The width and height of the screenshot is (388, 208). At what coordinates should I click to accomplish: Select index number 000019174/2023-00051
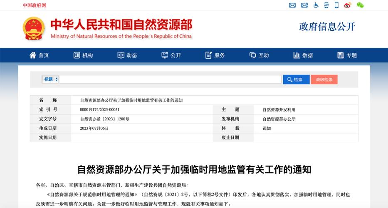click(x=99, y=109)
